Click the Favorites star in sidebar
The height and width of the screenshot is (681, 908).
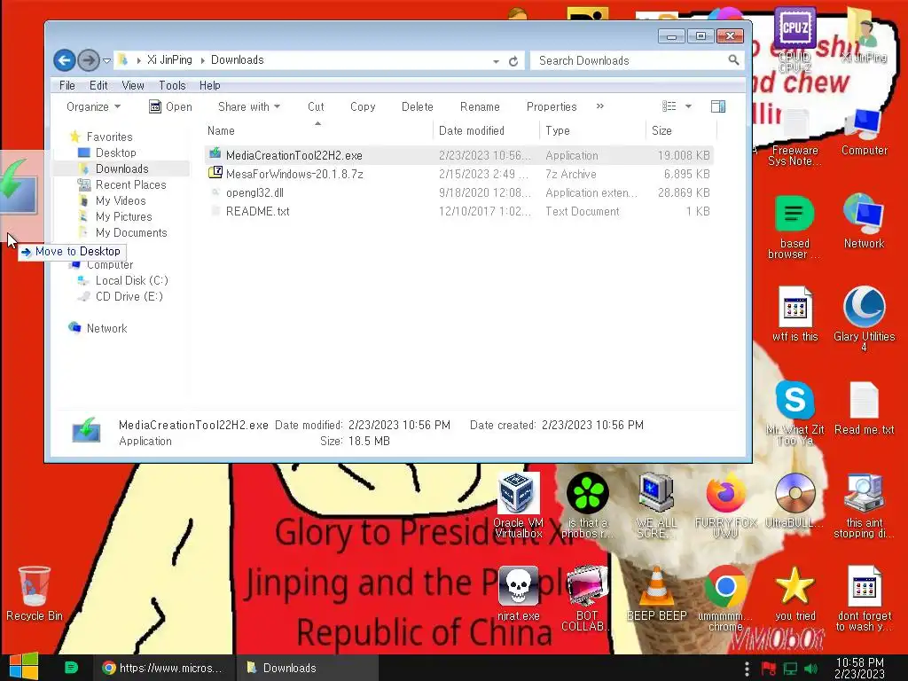pyautogui.click(x=74, y=137)
